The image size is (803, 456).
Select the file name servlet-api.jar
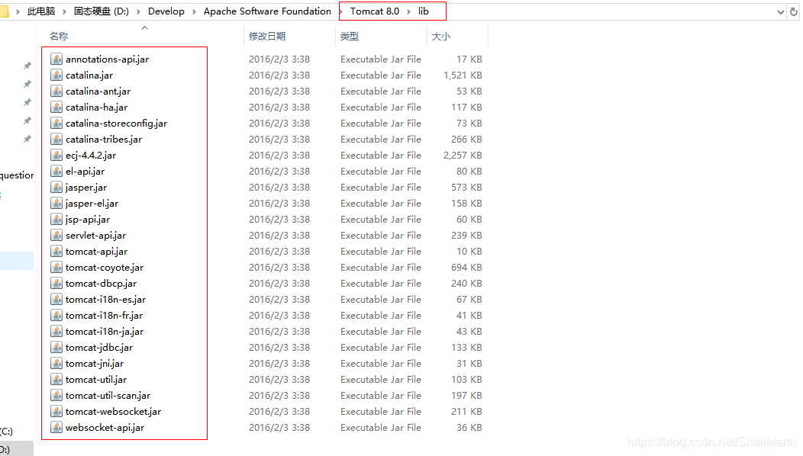[95, 236]
